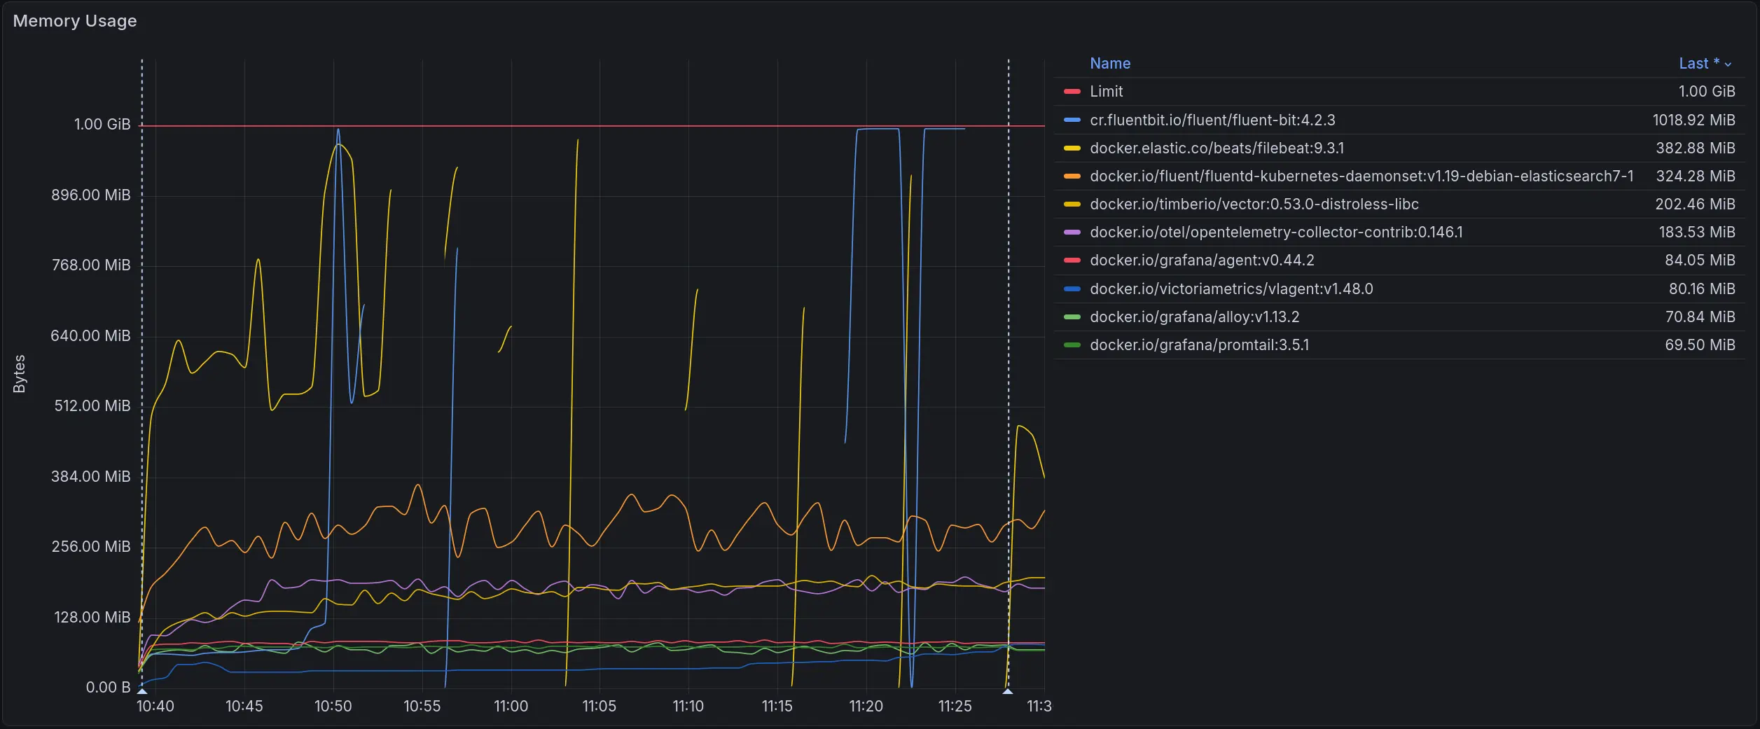The height and width of the screenshot is (729, 1760).
Task: Sort legend by the Last * column
Action: pos(1698,64)
